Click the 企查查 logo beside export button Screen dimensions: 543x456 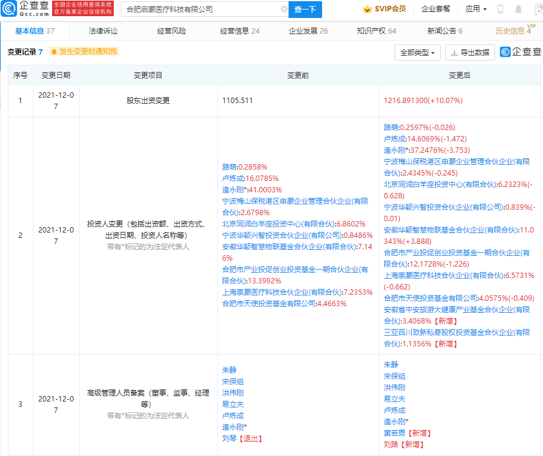pos(521,52)
